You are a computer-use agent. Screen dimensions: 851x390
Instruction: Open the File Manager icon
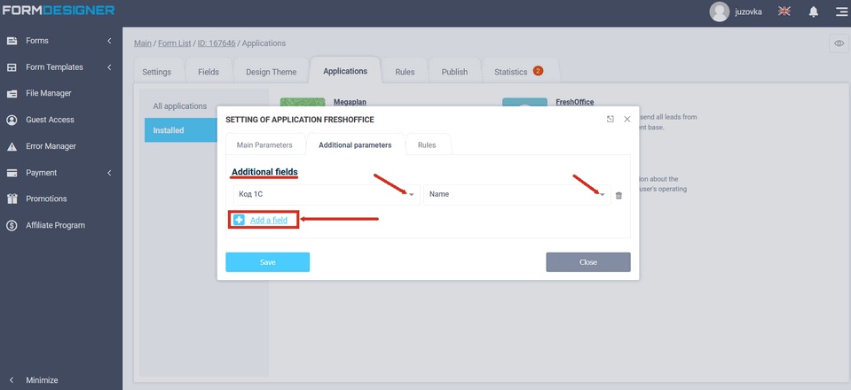[x=12, y=93]
